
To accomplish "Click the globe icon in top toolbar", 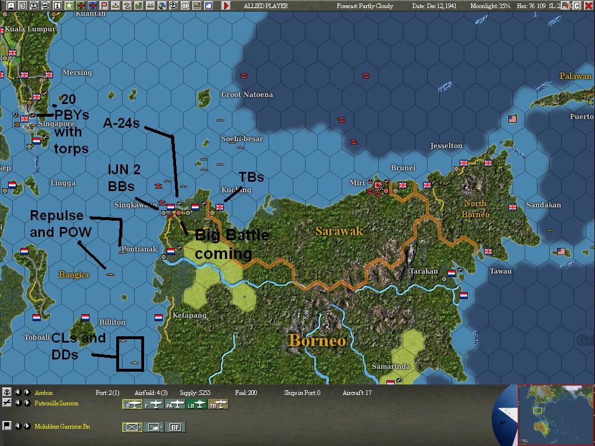I will click(162, 5).
